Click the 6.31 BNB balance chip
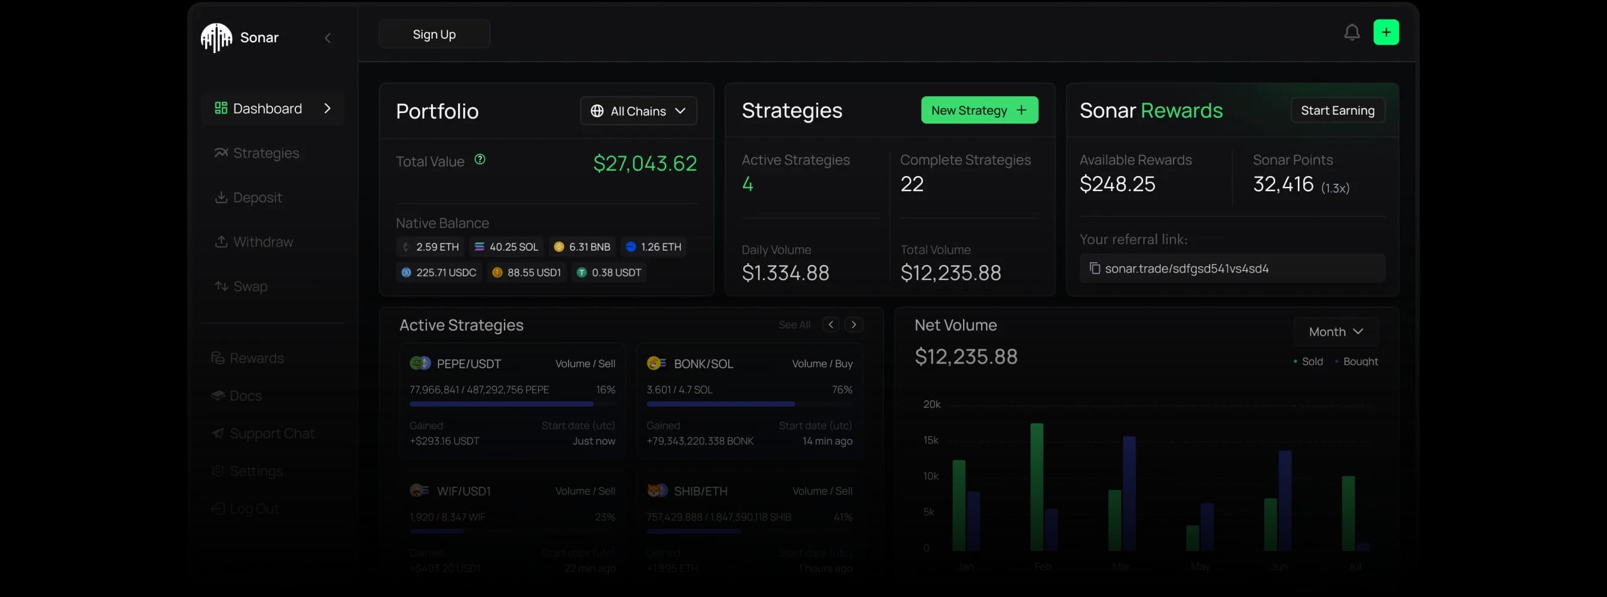 (x=583, y=247)
